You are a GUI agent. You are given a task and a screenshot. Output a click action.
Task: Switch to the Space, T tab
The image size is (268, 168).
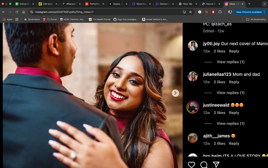[x=118, y=4]
